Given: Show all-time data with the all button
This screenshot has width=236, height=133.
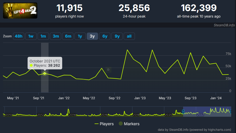Looking at the screenshot, I should (x=129, y=36).
